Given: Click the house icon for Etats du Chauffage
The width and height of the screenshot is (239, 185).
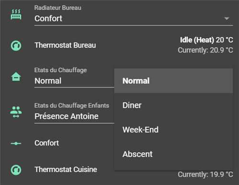Looking at the screenshot, I should [16, 76].
